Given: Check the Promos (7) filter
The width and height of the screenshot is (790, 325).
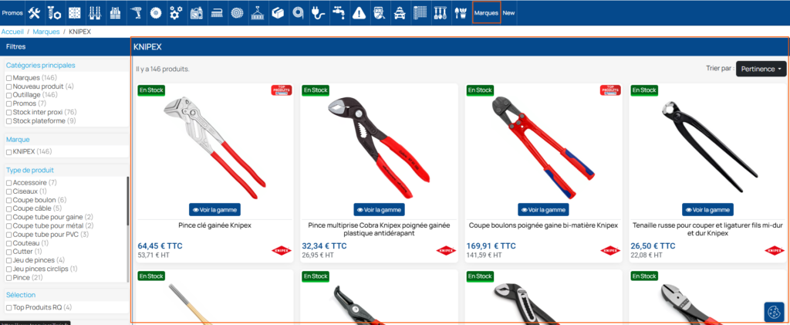Looking at the screenshot, I should [9, 103].
